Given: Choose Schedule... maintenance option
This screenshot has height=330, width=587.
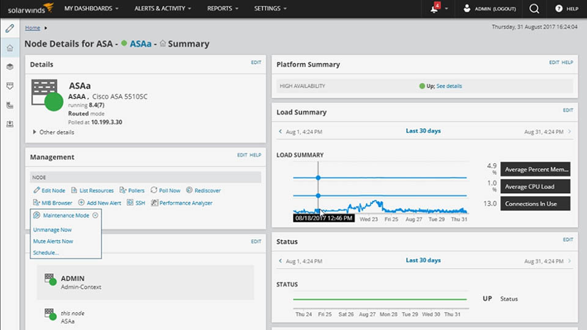Looking at the screenshot, I should 46,252.
